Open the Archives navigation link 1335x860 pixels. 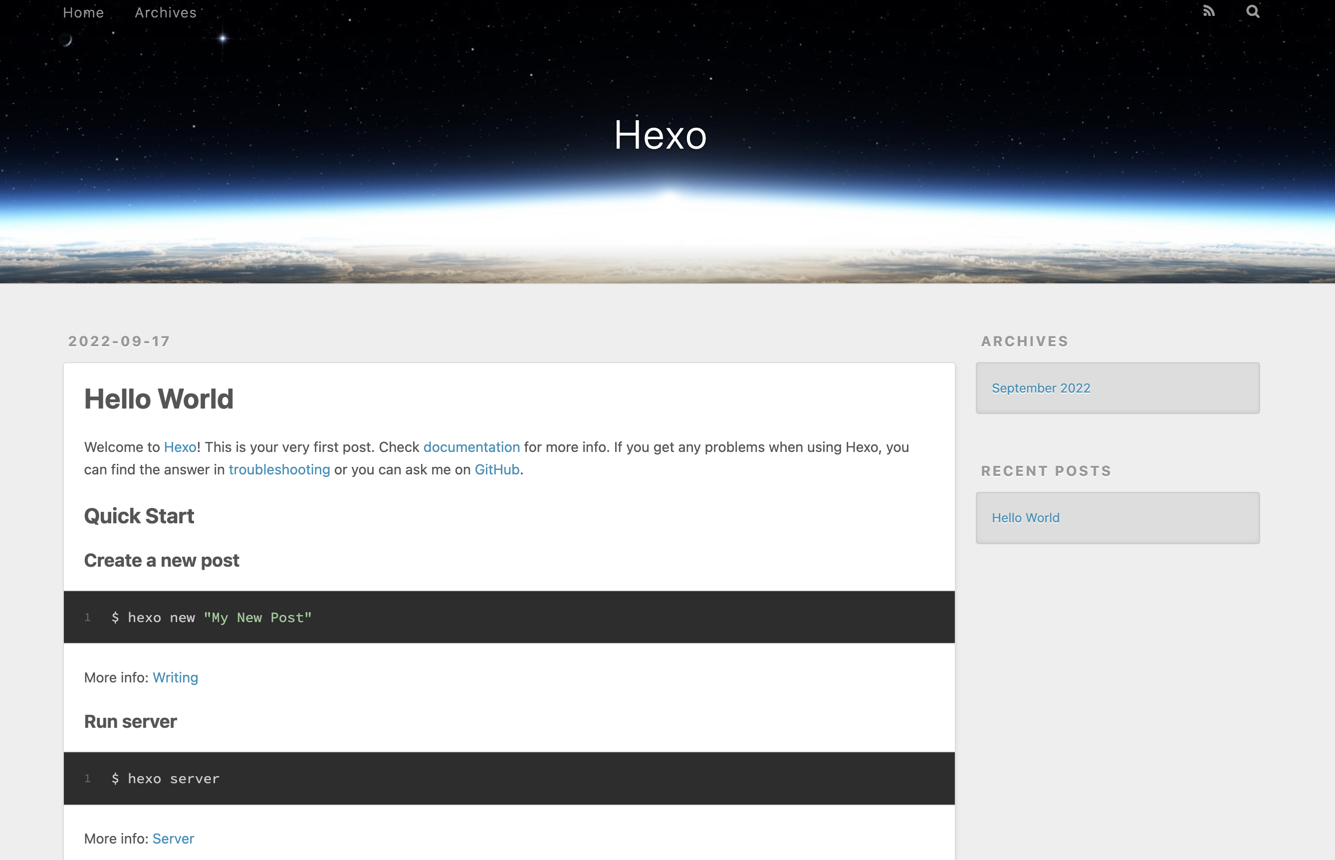click(x=165, y=12)
